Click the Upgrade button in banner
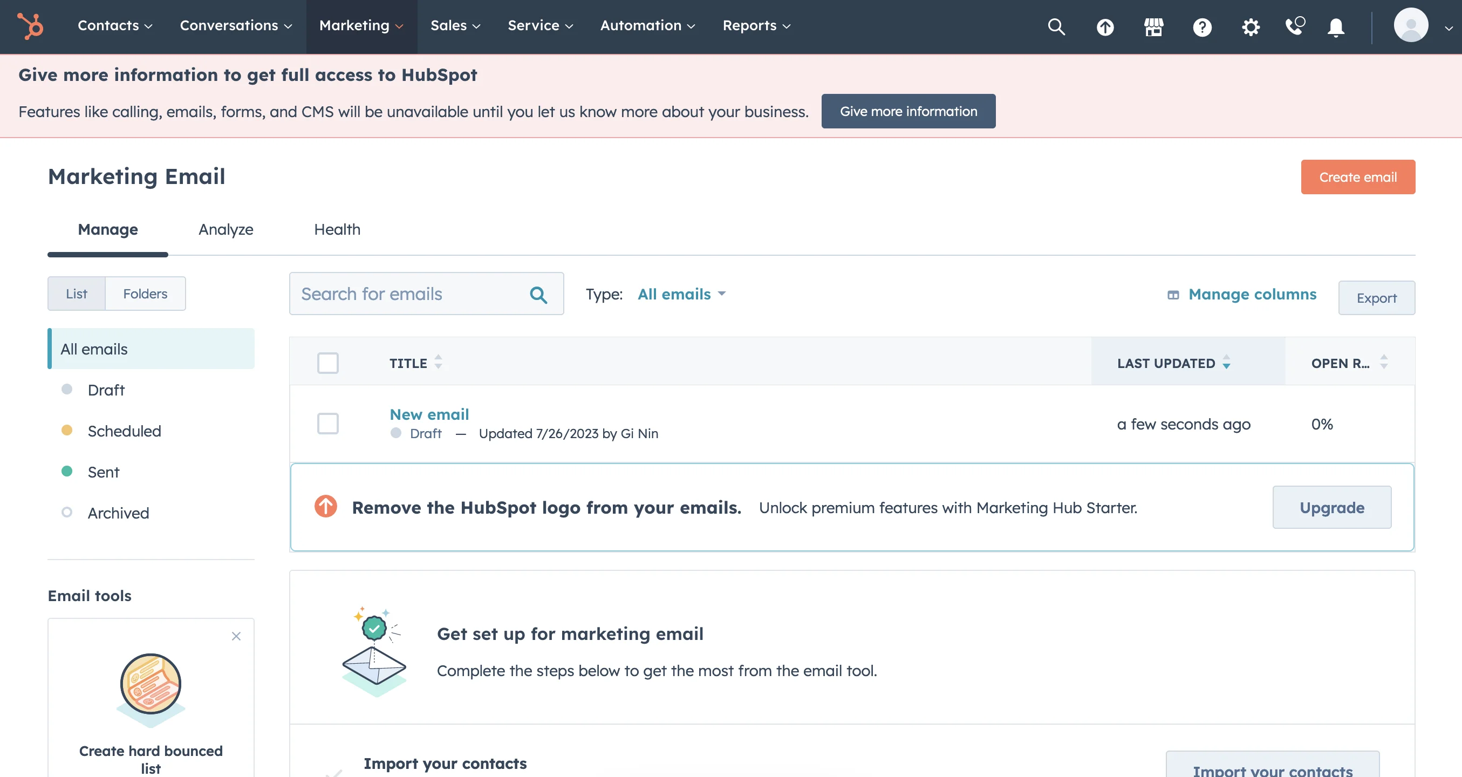The width and height of the screenshot is (1462, 777). click(x=1331, y=507)
